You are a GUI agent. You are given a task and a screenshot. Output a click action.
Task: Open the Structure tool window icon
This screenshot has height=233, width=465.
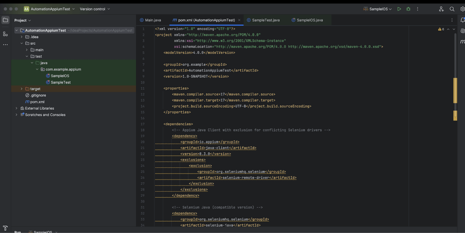pyautogui.click(x=5, y=34)
